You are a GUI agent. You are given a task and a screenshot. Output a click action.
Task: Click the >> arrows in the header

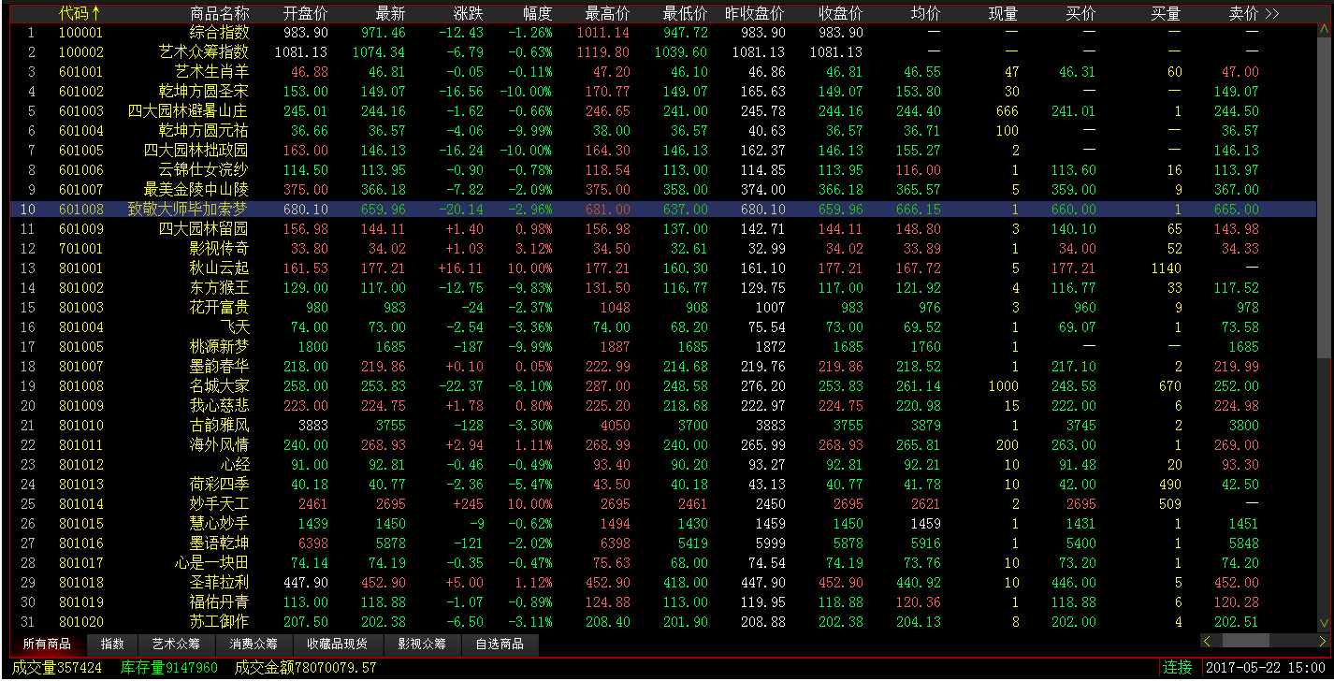point(1271,14)
